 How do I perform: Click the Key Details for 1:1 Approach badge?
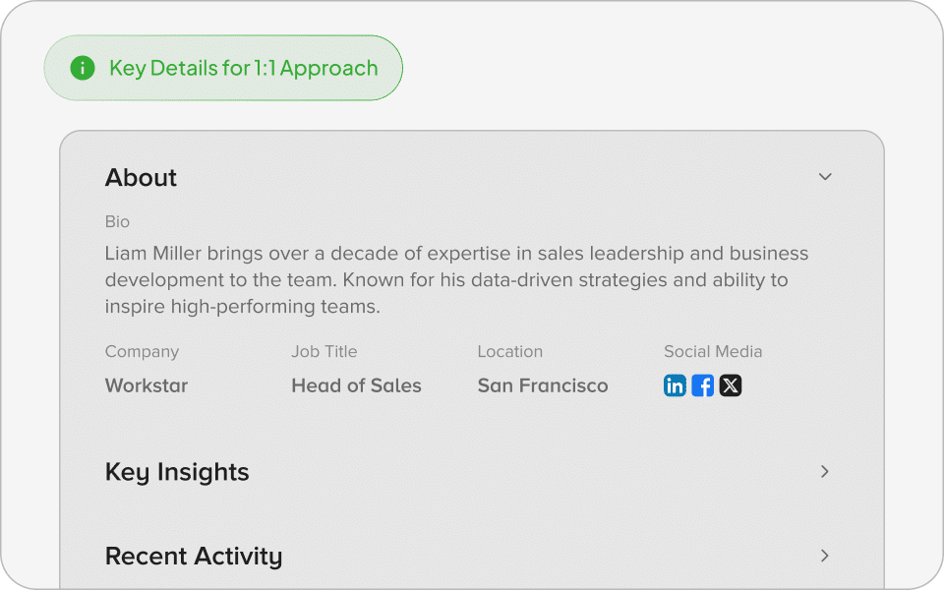tap(223, 68)
